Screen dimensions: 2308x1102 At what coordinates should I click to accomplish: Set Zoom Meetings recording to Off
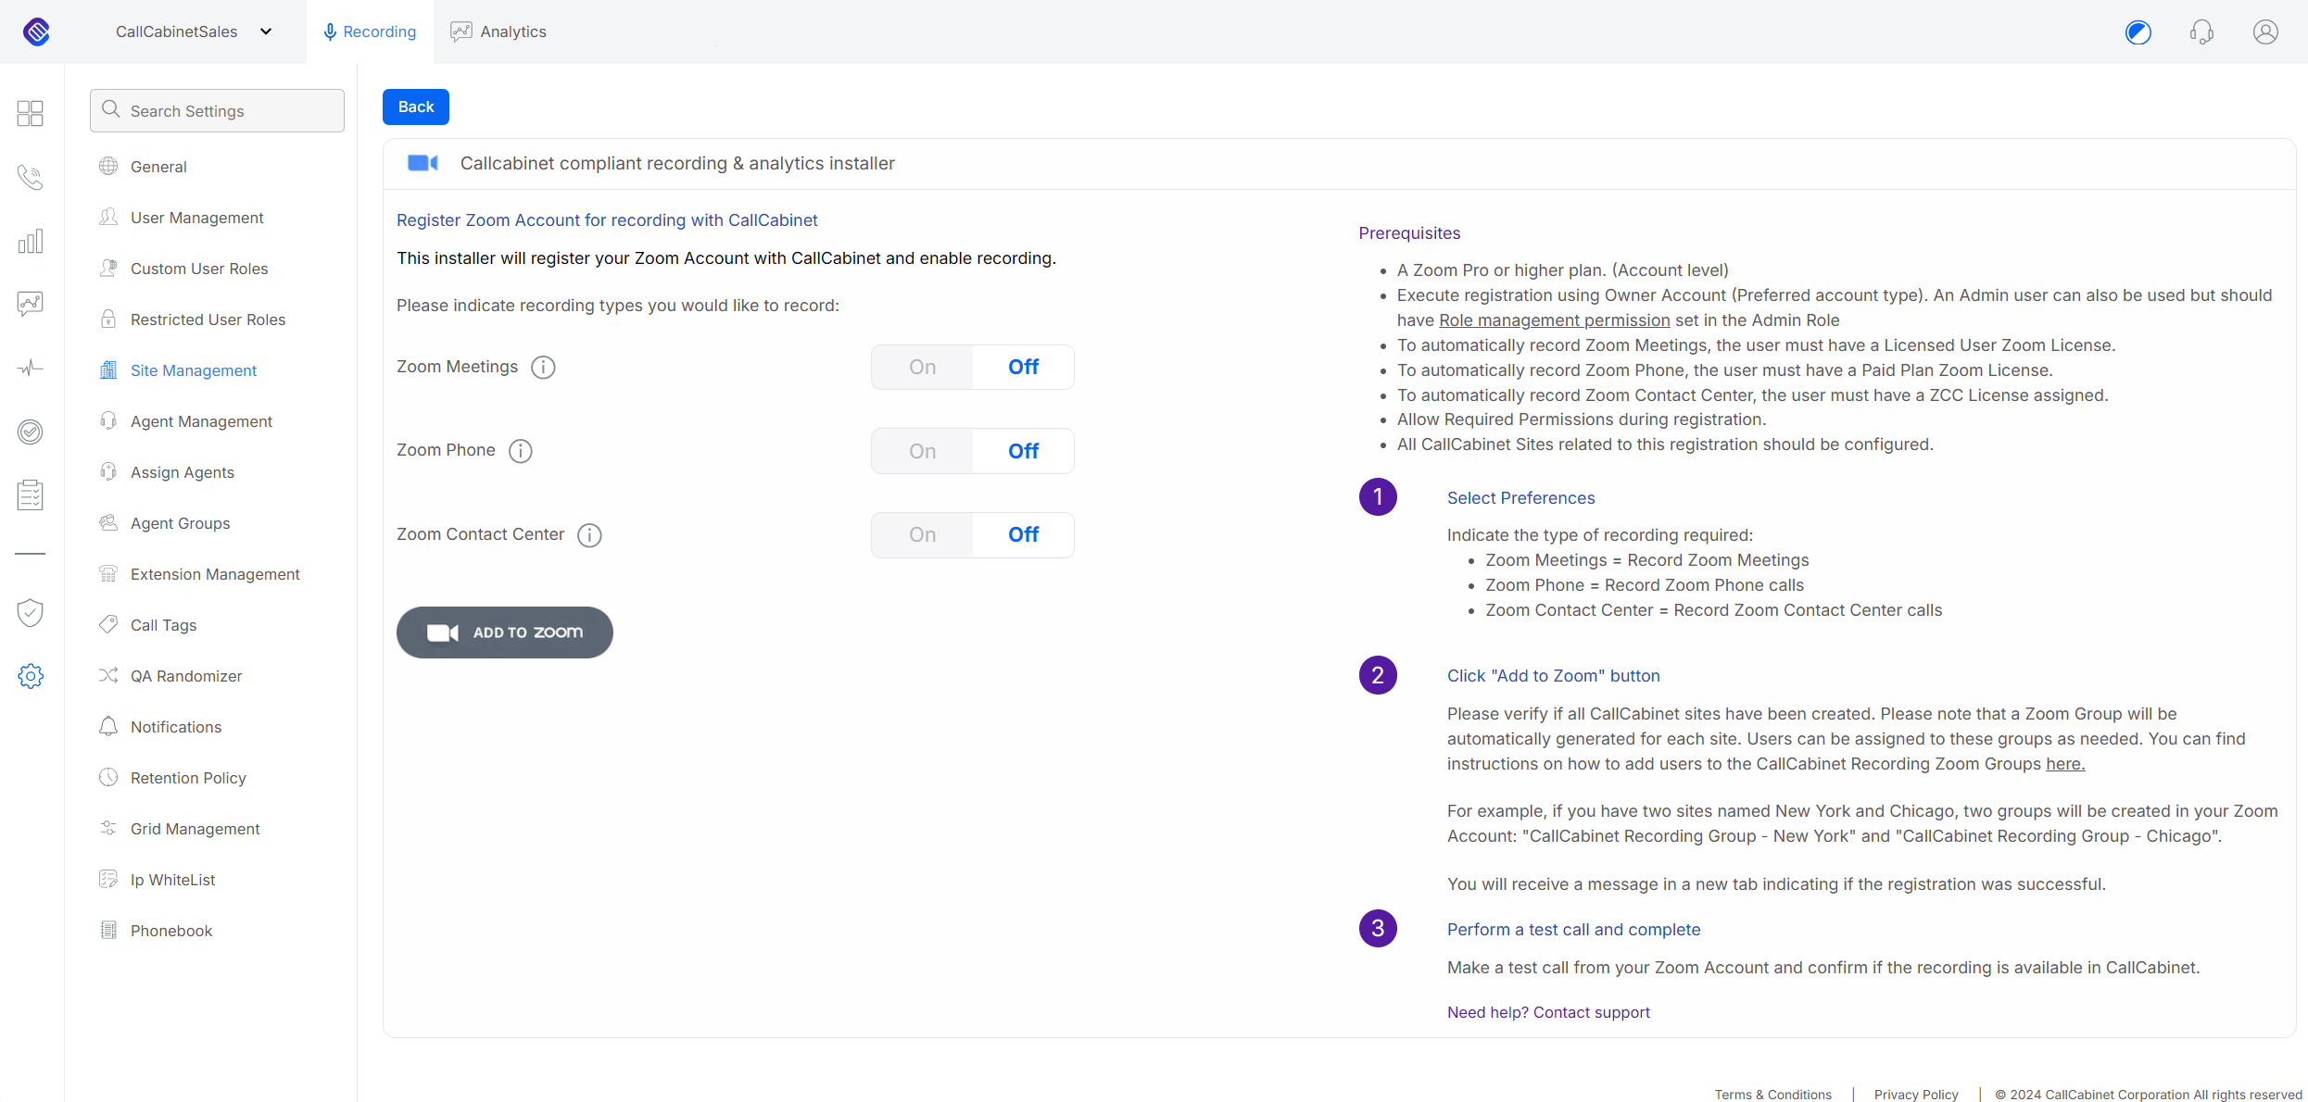pos(1023,368)
